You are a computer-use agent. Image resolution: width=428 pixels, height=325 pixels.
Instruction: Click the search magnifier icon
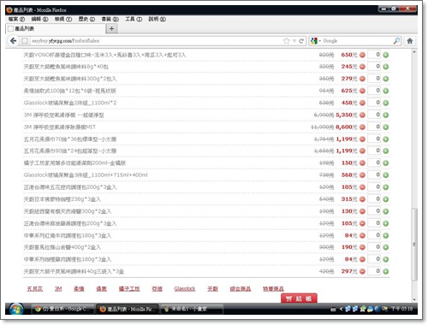tap(396, 41)
